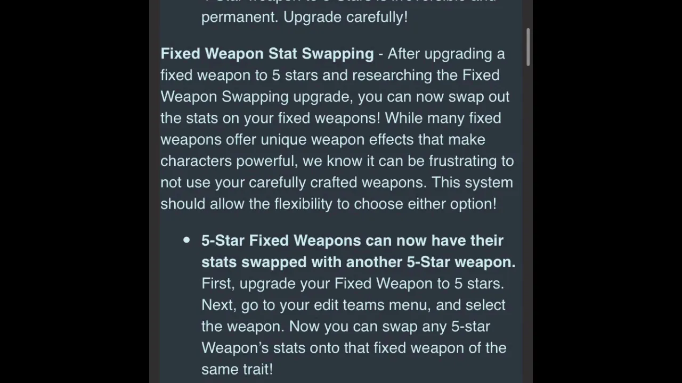Click the bold line 'stats swapped with another 5-Star weapon.'

(359, 262)
